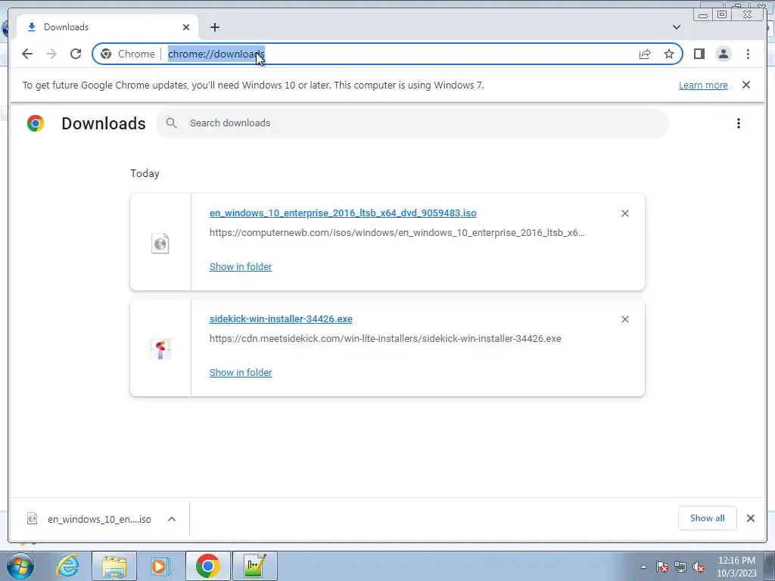Open Chrome's three-dot main menu

(748, 54)
